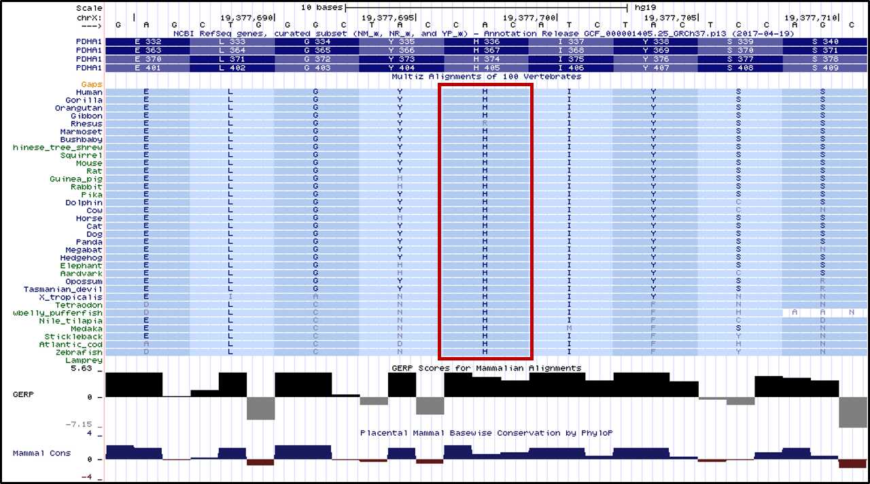Screen dimensions: 870x484
Task: Select the Y 369 codon cell
Action: 655,50
